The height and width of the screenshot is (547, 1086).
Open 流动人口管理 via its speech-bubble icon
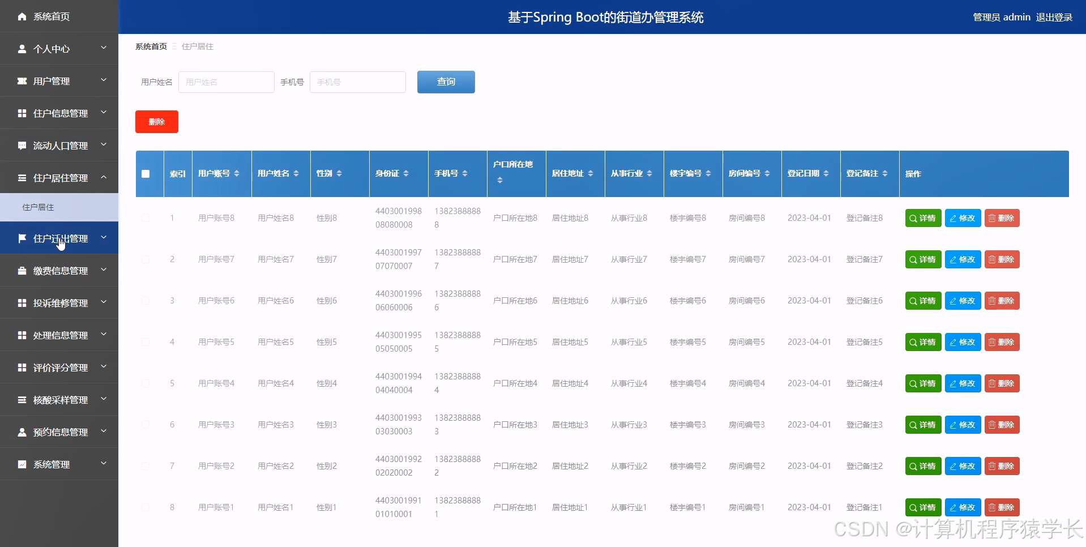(22, 145)
